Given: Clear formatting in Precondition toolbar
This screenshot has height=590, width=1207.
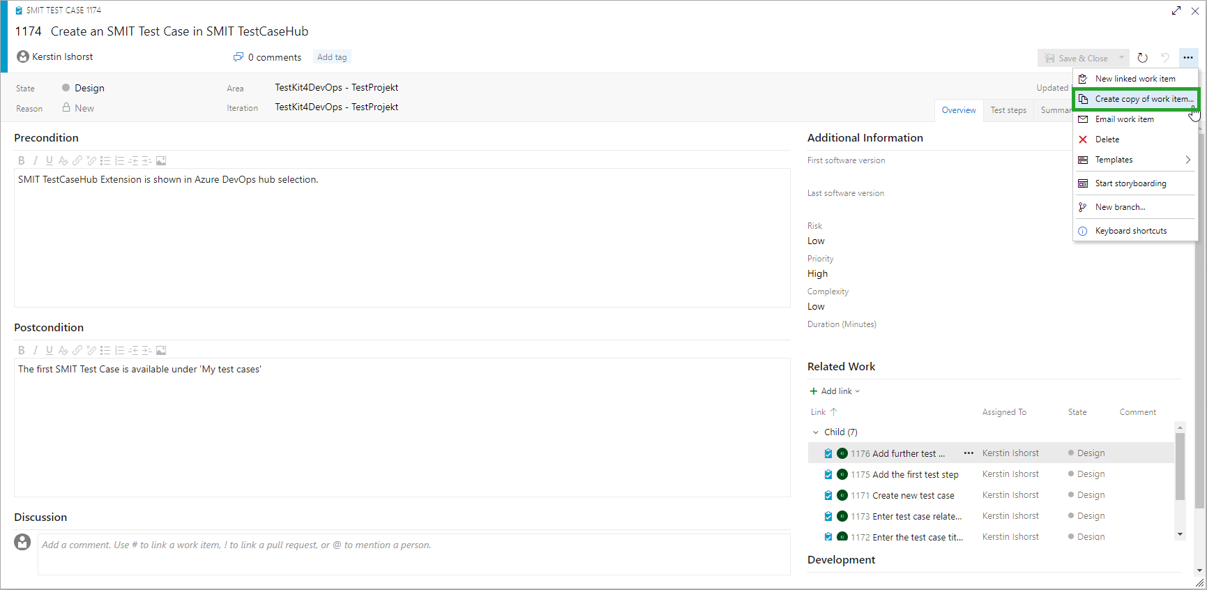Looking at the screenshot, I should tap(63, 161).
